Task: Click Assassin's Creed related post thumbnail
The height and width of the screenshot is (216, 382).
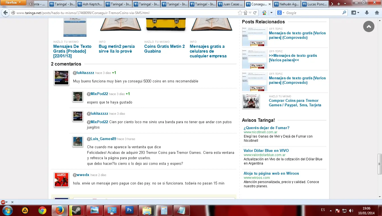Action: [x=251, y=102]
